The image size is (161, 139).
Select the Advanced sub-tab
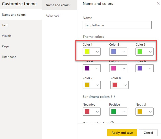pos(53,15)
